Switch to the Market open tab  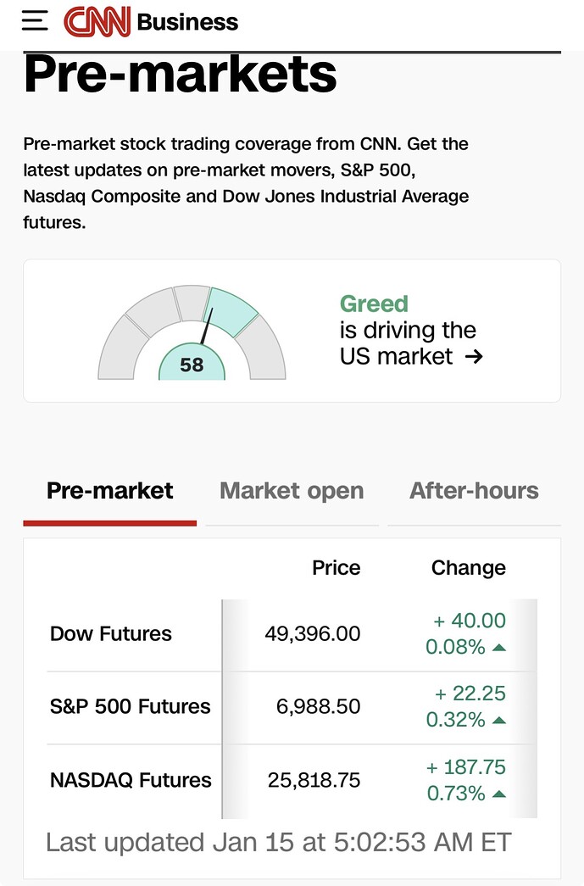coord(292,491)
